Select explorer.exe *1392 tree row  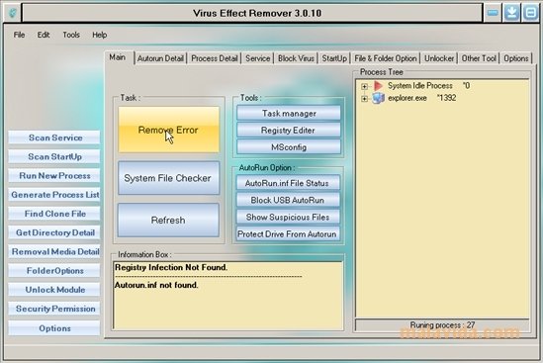point(421,98)
